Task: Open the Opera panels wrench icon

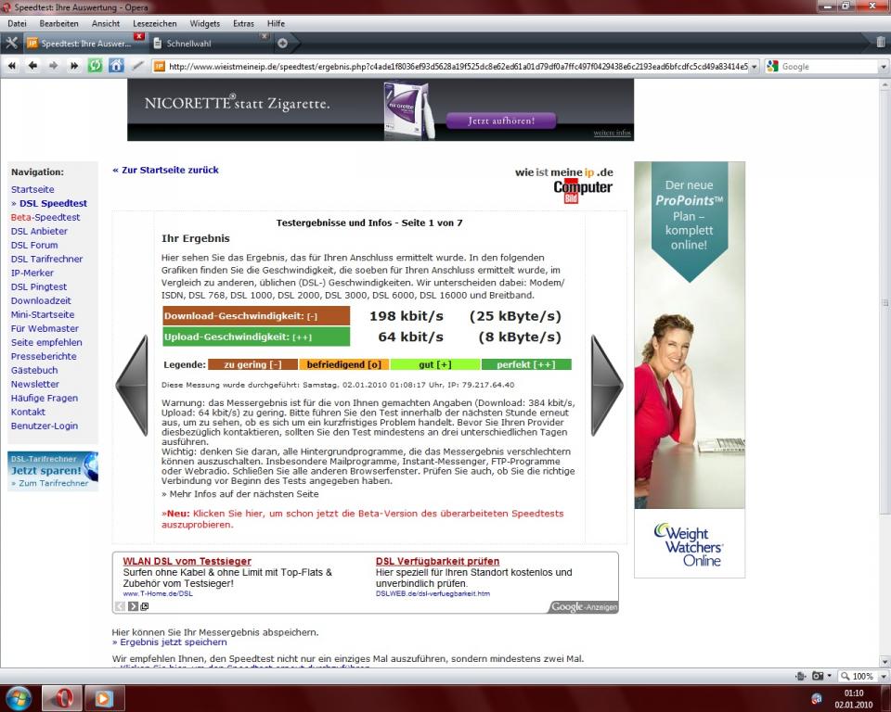Action: [11, 43]
